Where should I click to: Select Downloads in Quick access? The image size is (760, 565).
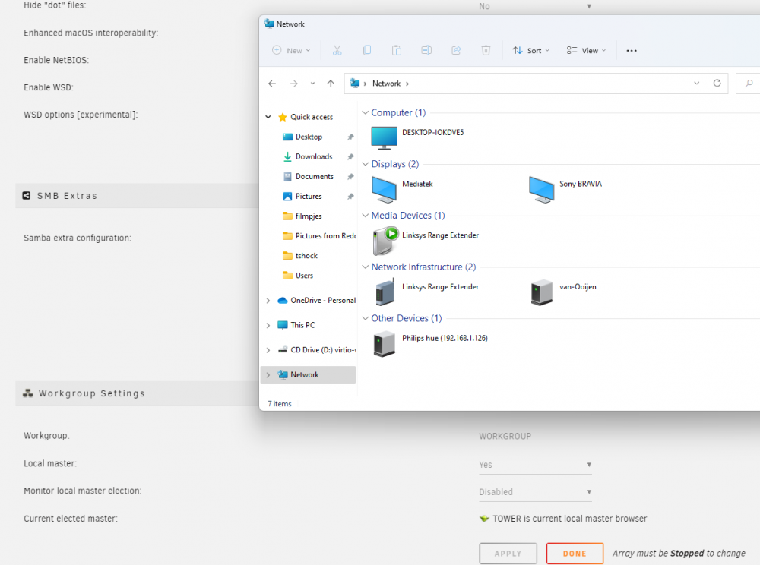[314, 157]
